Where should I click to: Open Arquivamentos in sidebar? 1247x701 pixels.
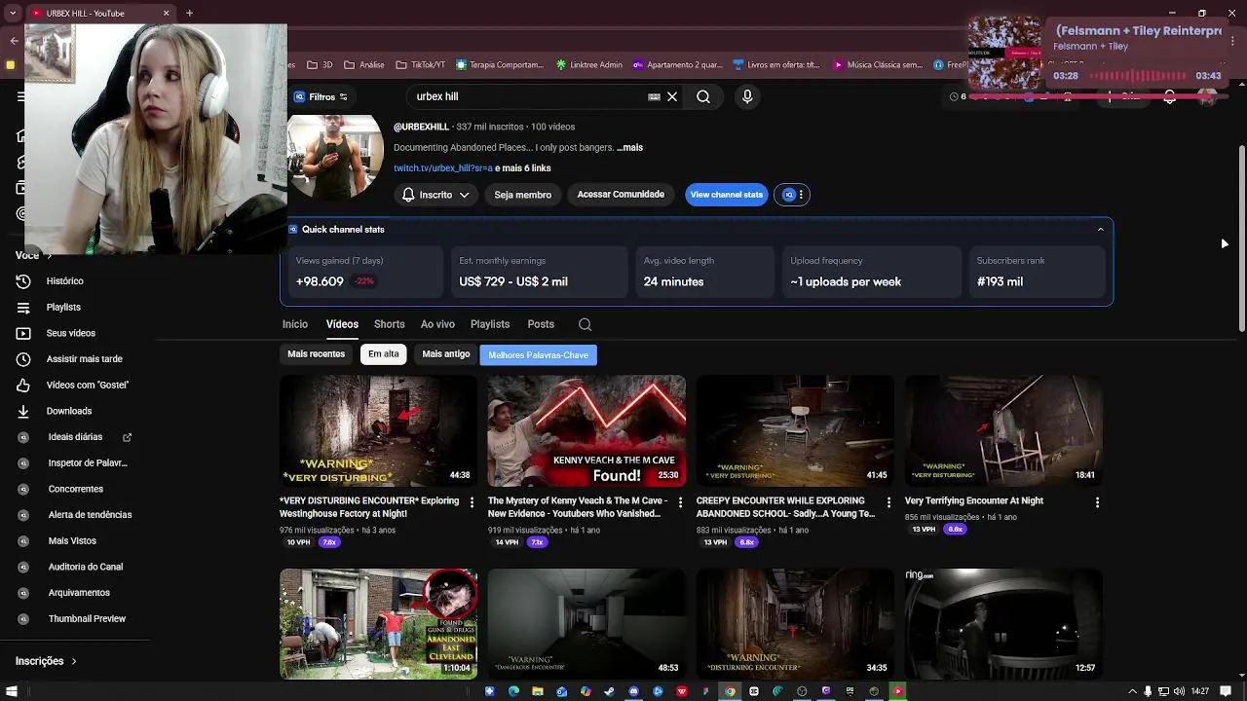(79, 593)
